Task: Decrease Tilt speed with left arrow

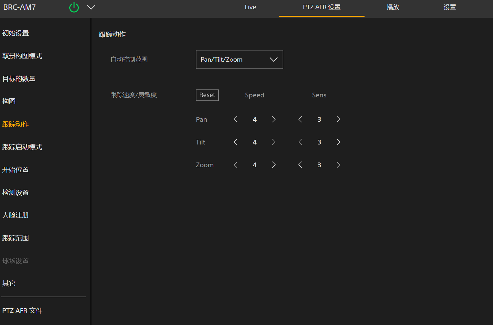Action: 235,142
